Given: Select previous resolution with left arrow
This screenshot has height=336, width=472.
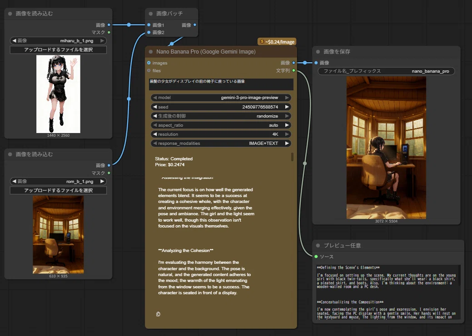Looking at the screenshot, I should [155, 134].
